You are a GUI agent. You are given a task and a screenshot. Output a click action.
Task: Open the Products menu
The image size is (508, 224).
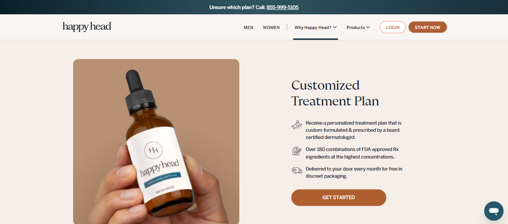(x=358, y=27)
